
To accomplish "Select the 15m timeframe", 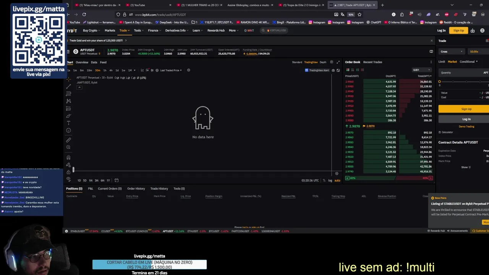I will (x=89, y=70).
